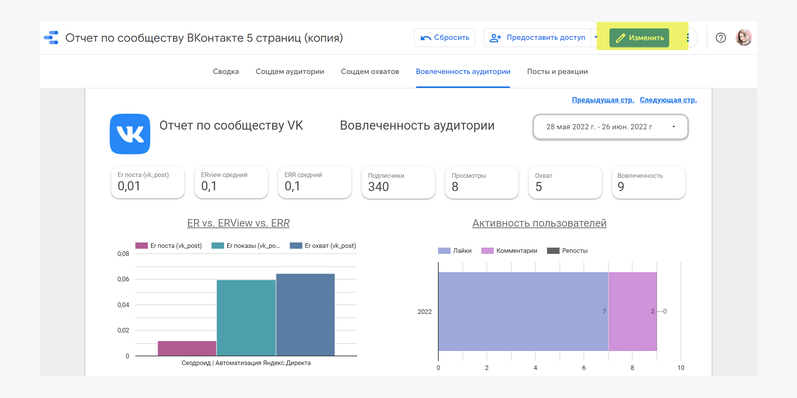Open the Соцдем аудитории tab
Viewport: 797px width, 398px height.
click(290, 72)
